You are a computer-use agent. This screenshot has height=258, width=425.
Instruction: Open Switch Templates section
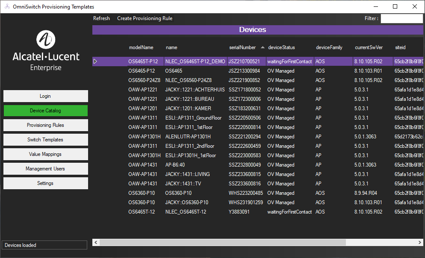pos(45,140)
